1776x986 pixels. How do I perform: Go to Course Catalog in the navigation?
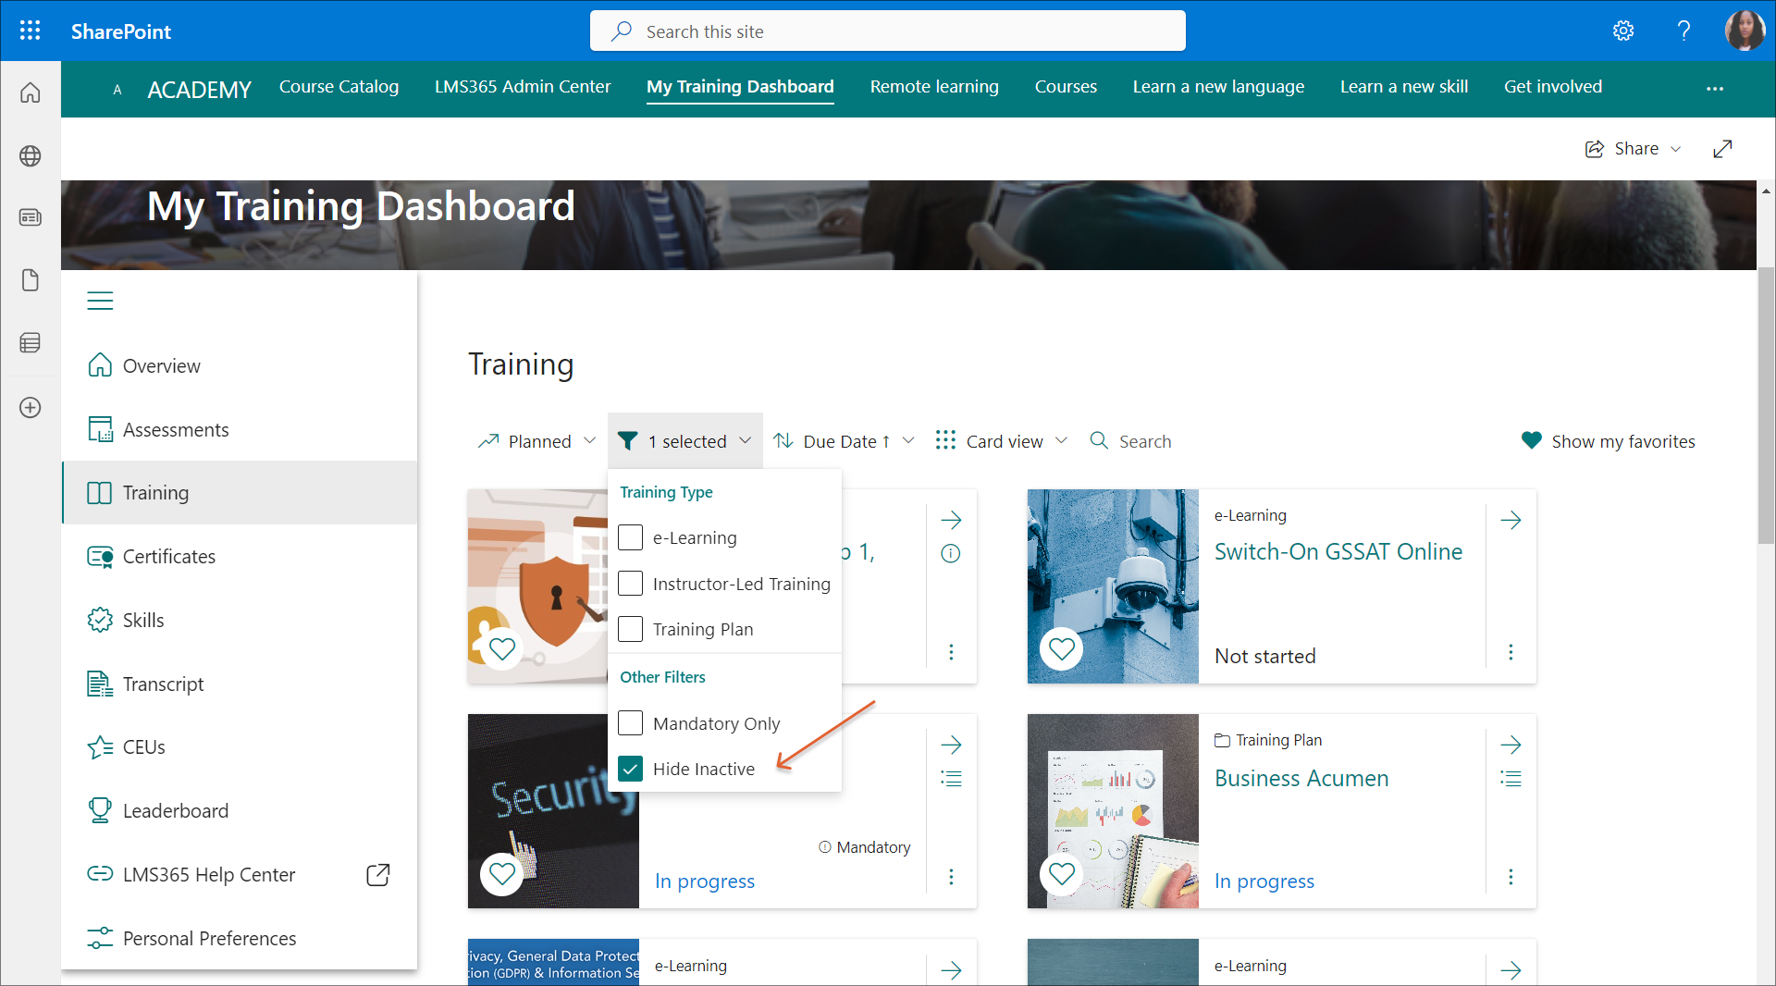339,87
